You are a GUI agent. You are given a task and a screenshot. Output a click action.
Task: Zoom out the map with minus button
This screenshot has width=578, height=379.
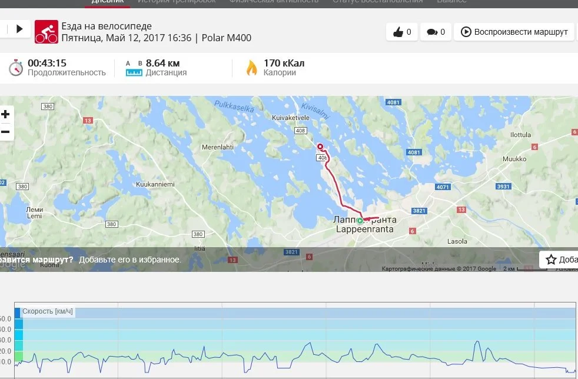(5, 132)
